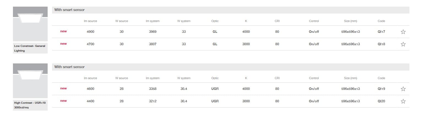Favorite the QI19 product with star

(403, 89)
